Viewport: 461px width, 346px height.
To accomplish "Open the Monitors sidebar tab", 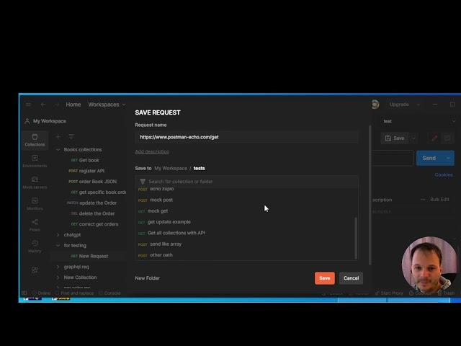I will coord(35,203).
